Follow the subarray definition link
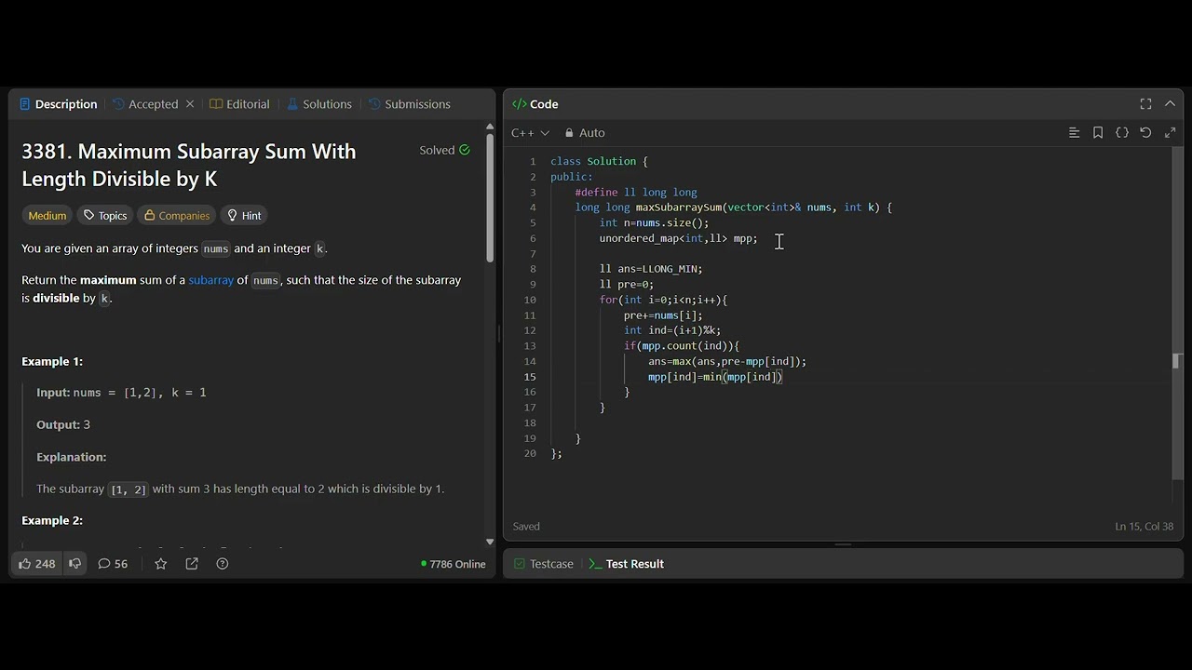The image size is (1192, 670). point(211,280)
